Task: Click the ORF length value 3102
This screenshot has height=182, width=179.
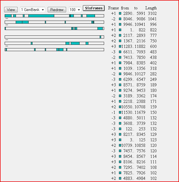Action: (x=151, y=13)
